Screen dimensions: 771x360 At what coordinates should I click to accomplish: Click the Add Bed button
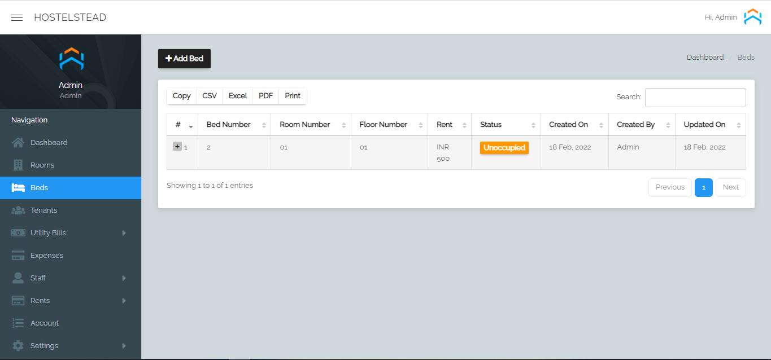click(x=184, y=59)
